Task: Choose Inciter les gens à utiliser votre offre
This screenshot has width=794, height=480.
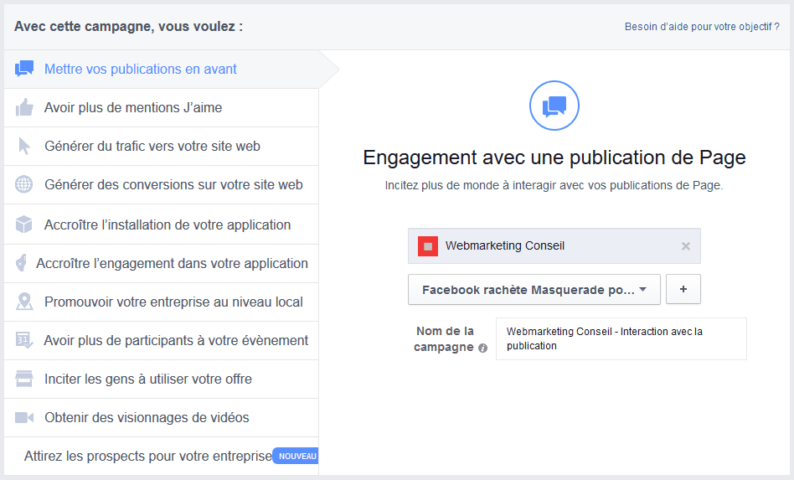Action: [x=148, y=379]
